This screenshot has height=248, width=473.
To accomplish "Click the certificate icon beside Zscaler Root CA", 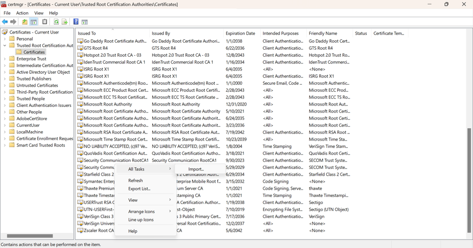I will pos(80,230).
